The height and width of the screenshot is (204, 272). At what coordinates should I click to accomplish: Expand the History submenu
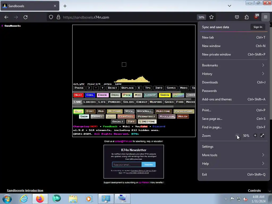[x=234, y=74]
